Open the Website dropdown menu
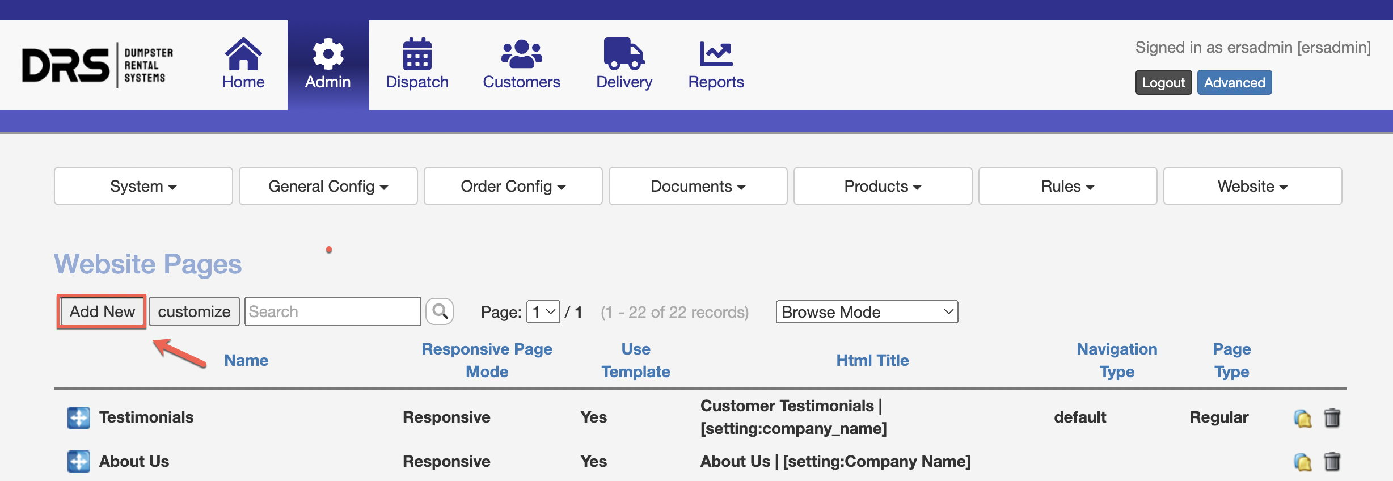 tap(1252, 186)
